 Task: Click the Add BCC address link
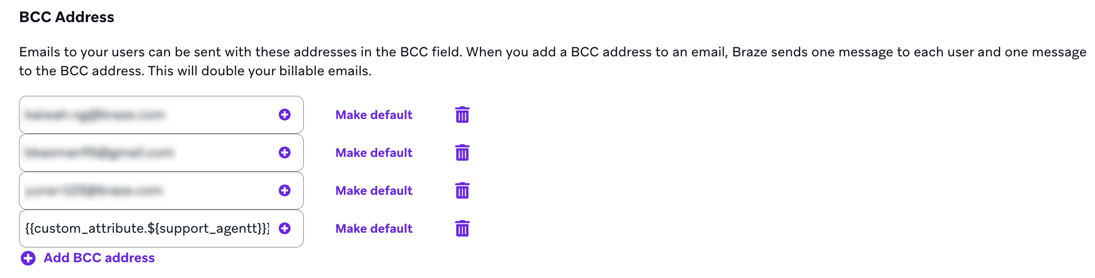pos(99,258)
